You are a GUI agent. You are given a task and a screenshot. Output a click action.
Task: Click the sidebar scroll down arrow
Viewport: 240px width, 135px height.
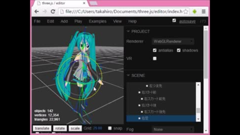pos(206,130)
